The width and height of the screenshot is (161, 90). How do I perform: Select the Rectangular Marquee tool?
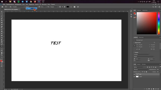2,14
